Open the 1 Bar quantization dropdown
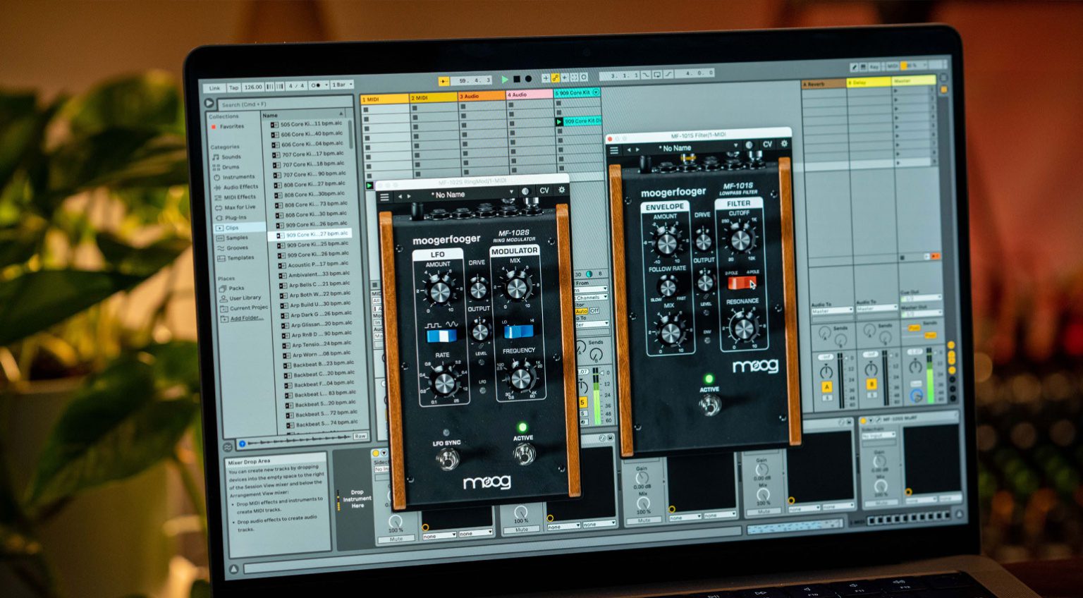This screenshot has height=598, width=1083. tap(342, 85)
